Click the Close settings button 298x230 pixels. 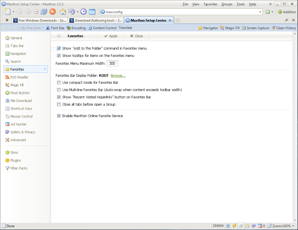pos(136,36)
